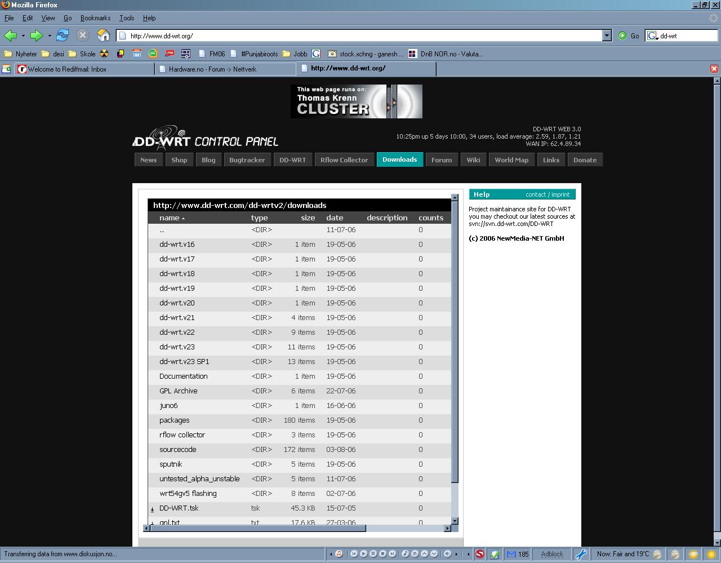This screenshot has height=563, width=721.
Task: Click the Thomas Krenn Cluster banner
Action: click(x=357, y=101)
